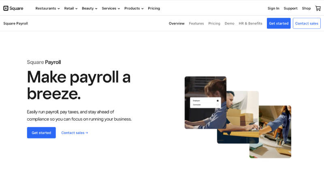
Task: Click the outlined Contact sales header button
Action: 307,23
